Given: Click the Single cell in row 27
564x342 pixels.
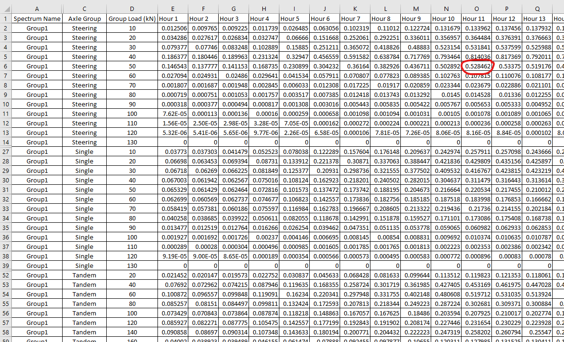Looking at the screenshot, I should coord(84,152).
